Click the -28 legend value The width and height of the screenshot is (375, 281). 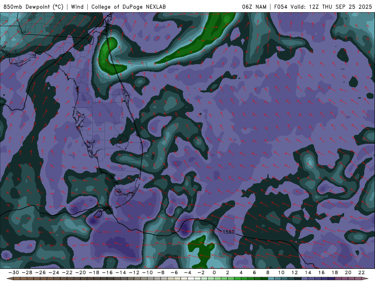(27, 273)
